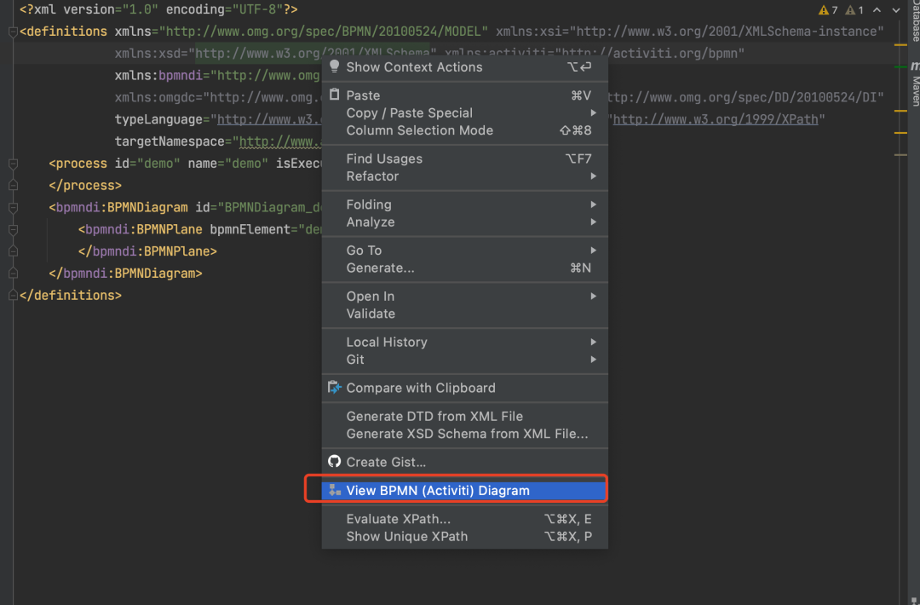Select Show Unique XPath entry

[465, 536]
